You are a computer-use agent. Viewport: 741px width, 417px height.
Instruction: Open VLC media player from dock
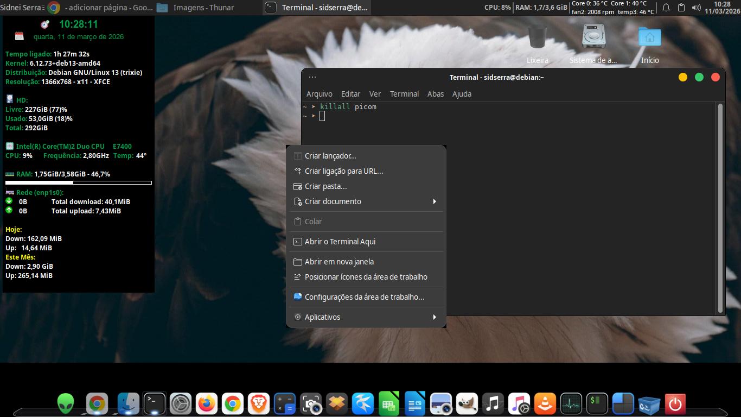(x=545, y=404)
